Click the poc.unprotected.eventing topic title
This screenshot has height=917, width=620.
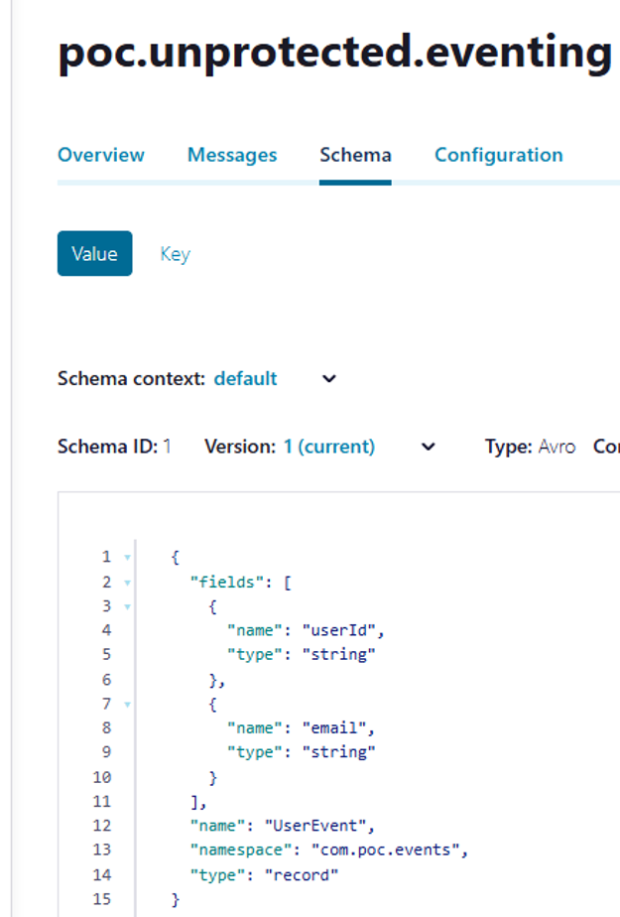[335, 53]
